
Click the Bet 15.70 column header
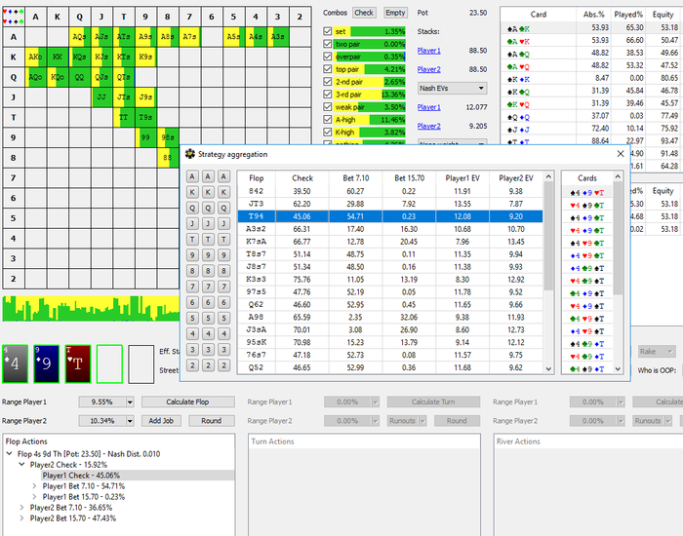coord(409,178)
